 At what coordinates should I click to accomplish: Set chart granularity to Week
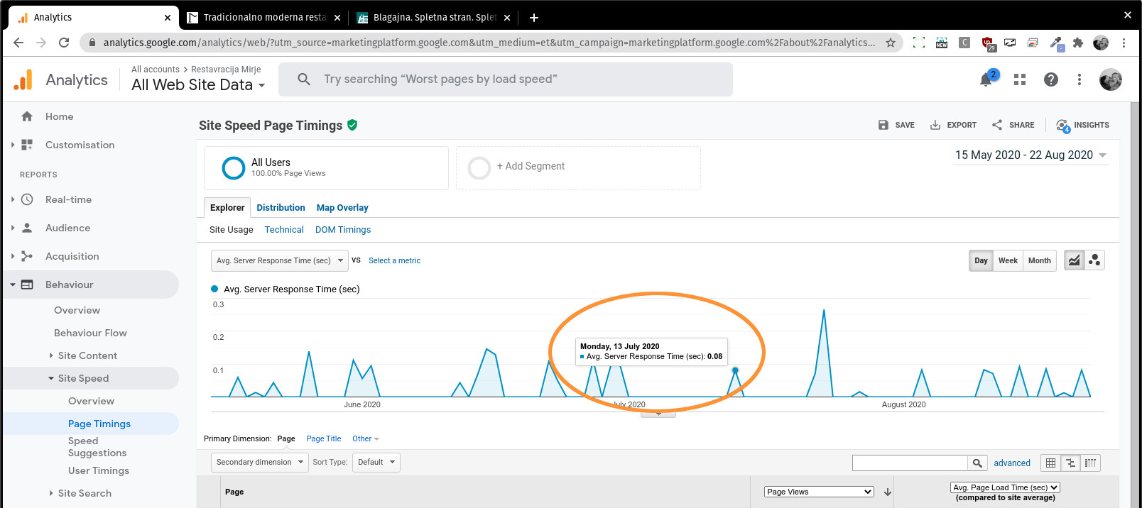[1008, 260]
